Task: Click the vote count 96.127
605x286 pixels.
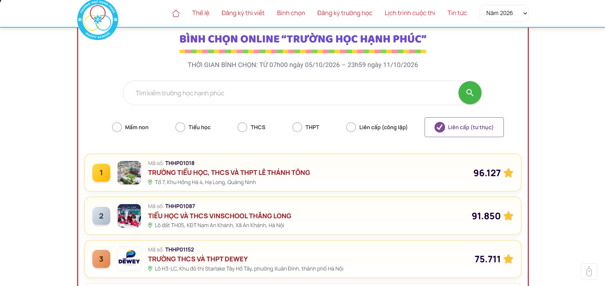Action: pos(487,173)
